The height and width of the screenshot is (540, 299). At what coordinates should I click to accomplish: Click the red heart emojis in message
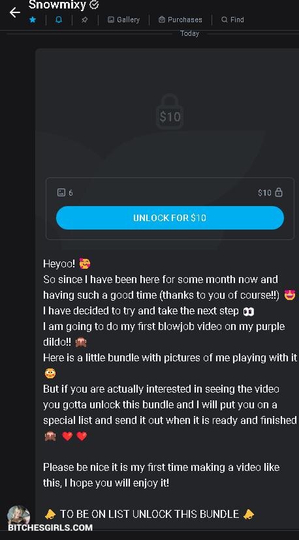75,436
